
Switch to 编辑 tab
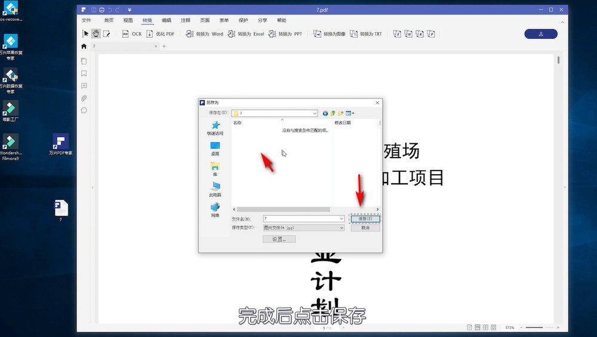[x=167, y=20]
